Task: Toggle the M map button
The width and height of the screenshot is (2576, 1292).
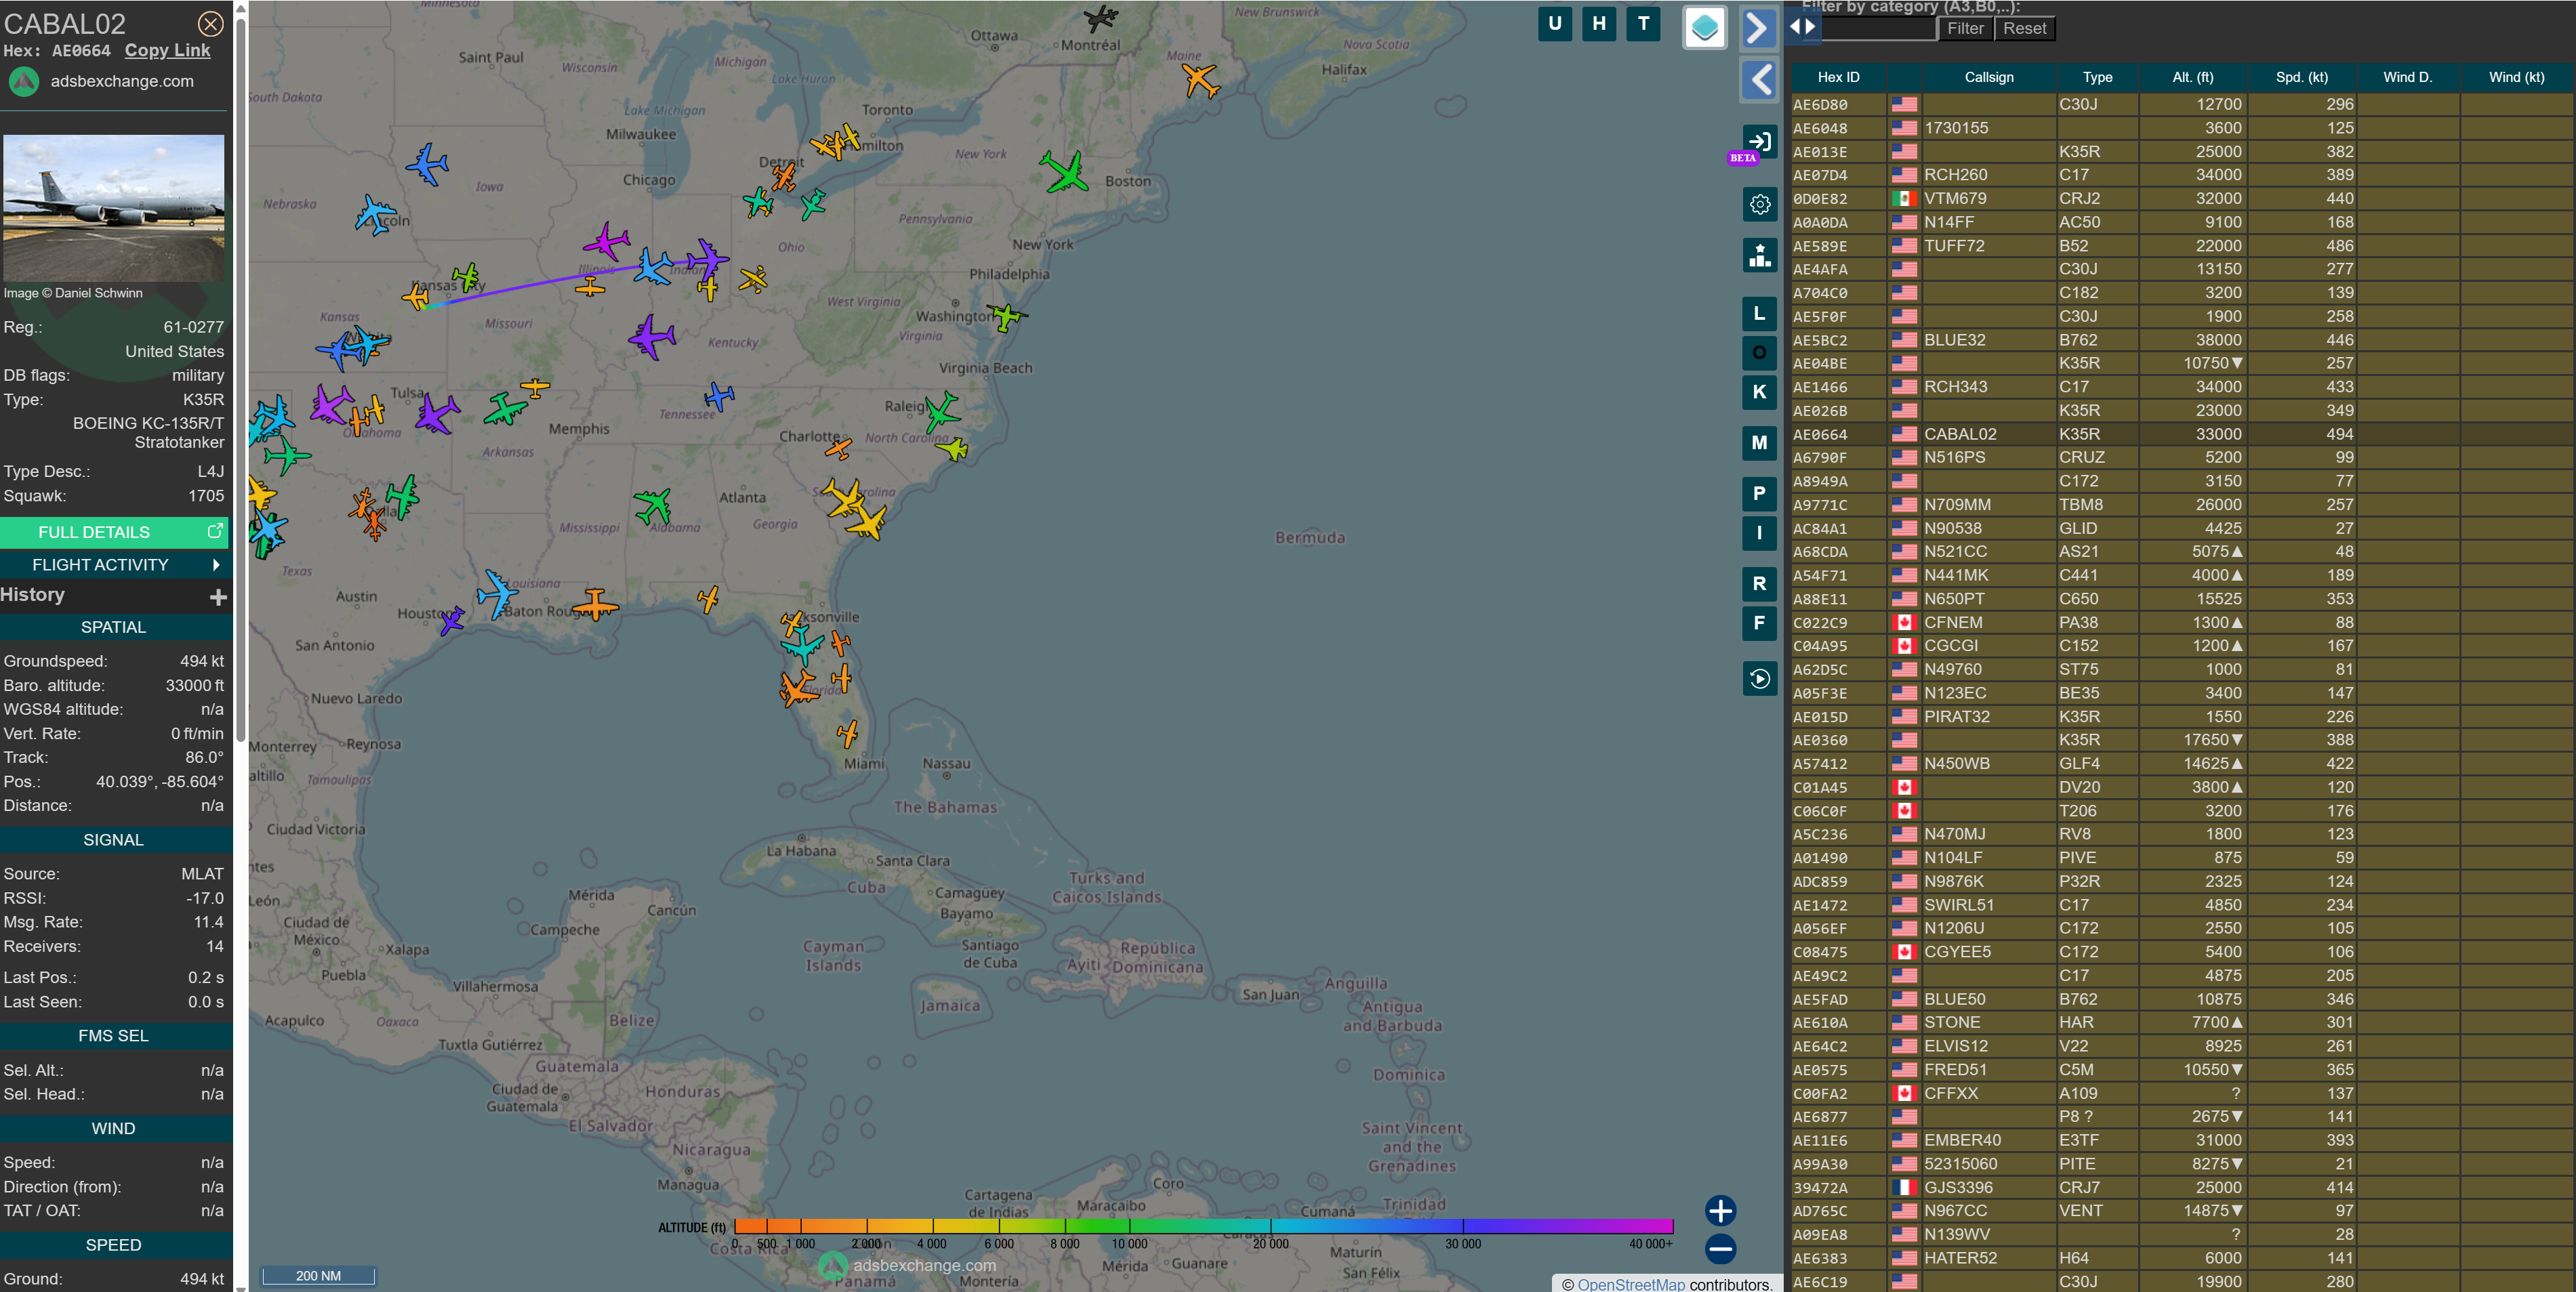Action: click(1759, 443)
